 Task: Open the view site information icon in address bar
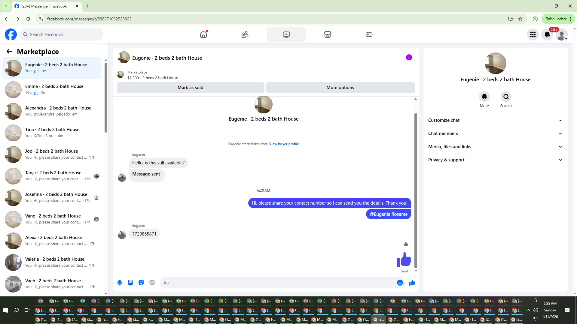click(41, 19)
